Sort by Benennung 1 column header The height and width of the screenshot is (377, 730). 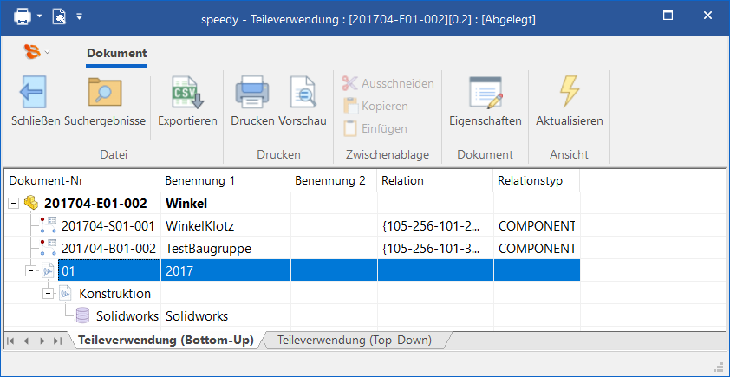(225, 181)
